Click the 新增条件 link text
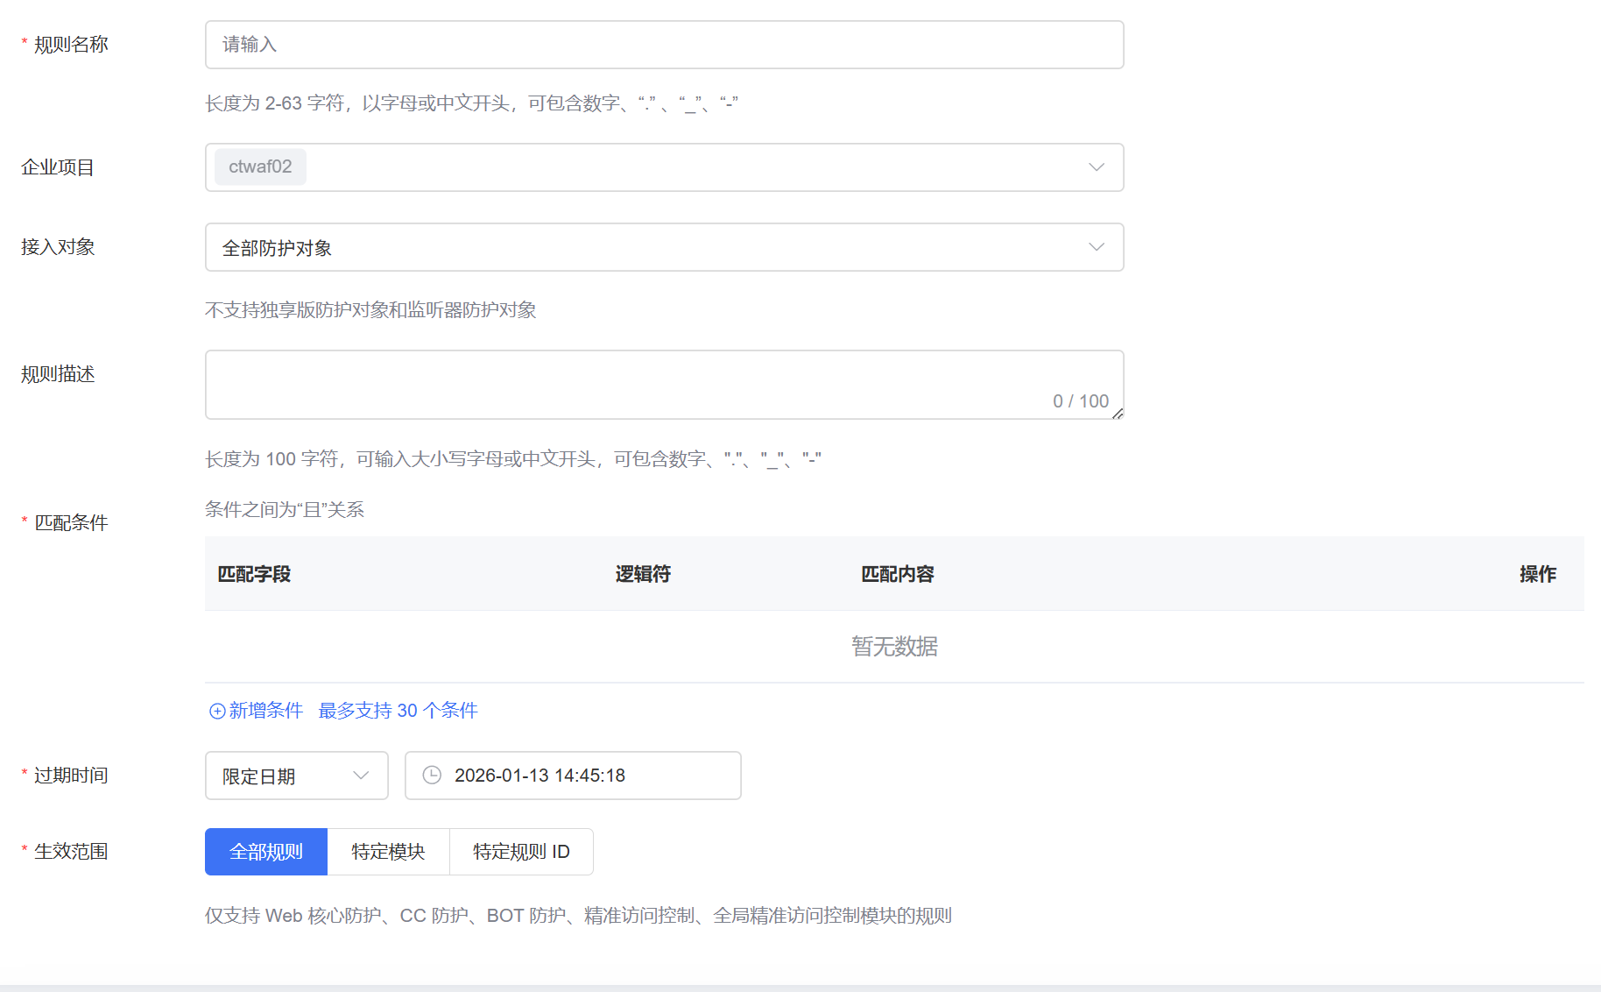 pos(266,711)
